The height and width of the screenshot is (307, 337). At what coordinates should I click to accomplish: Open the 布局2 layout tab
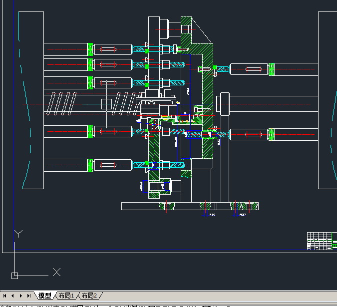[x=89, y=296]
